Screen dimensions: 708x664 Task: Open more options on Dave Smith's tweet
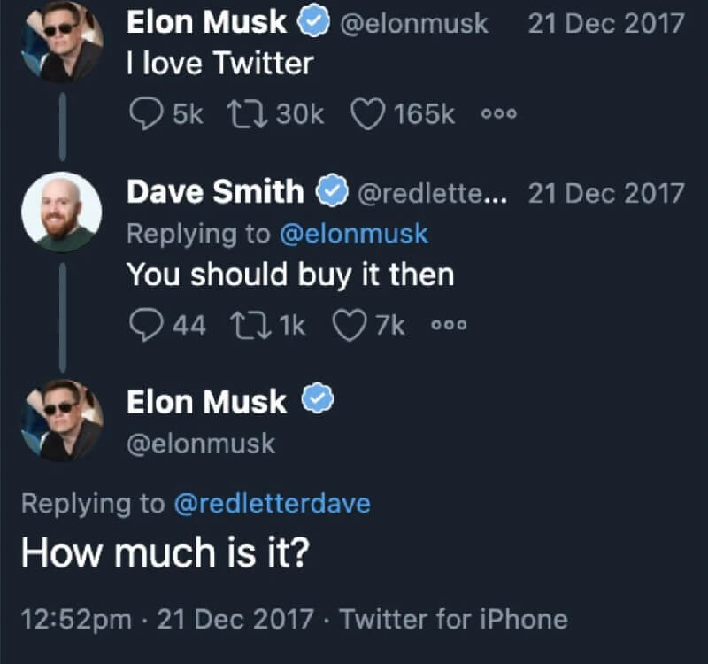(x=449, y=326)
